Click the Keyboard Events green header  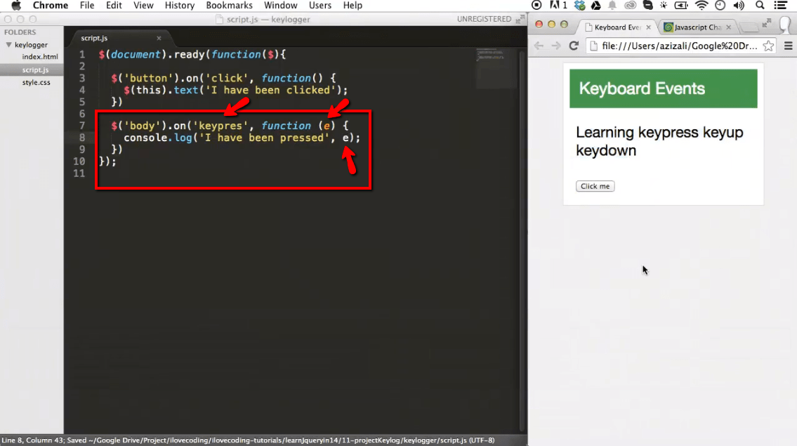[x=664, y=88]
